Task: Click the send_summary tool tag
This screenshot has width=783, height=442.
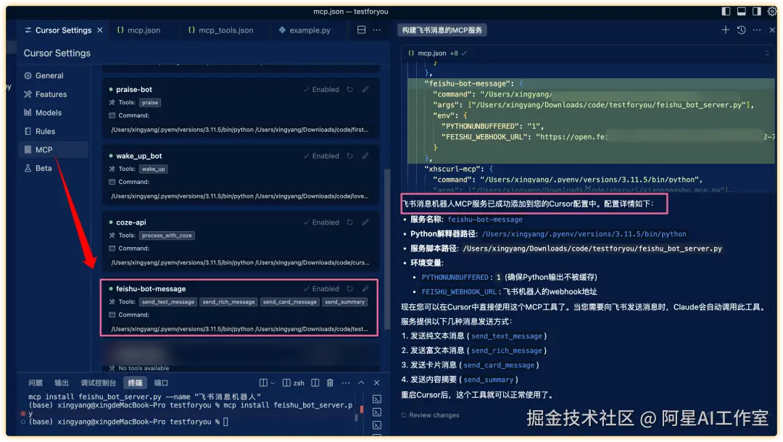Action: (x=344, y=301)
